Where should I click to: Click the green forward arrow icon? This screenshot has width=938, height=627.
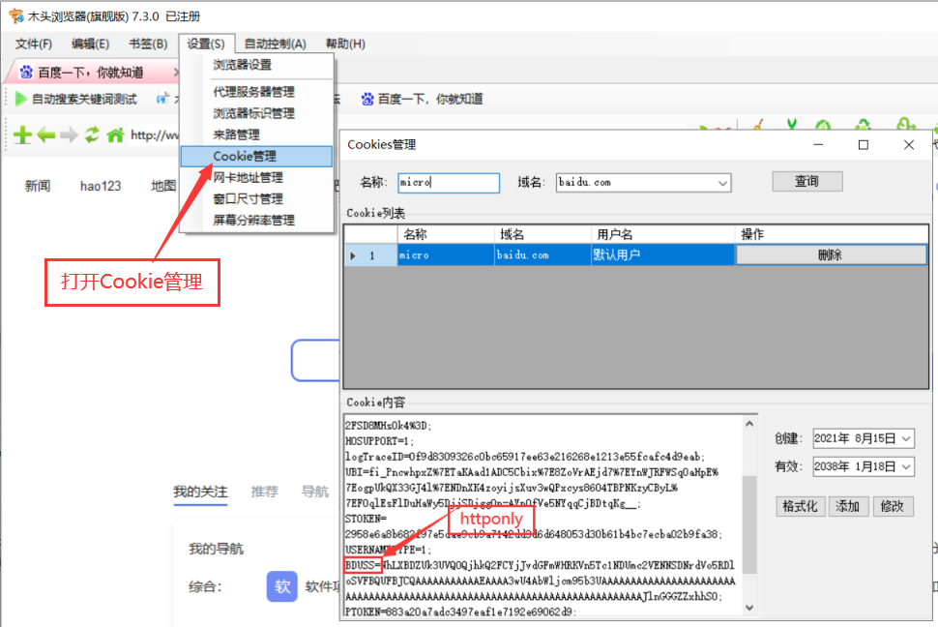[x=68, y=135]
